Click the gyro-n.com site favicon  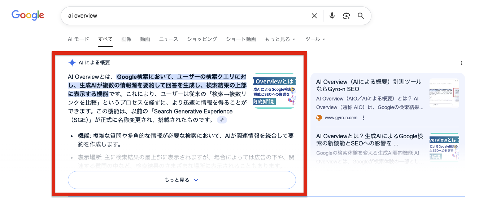click(319, 118)
